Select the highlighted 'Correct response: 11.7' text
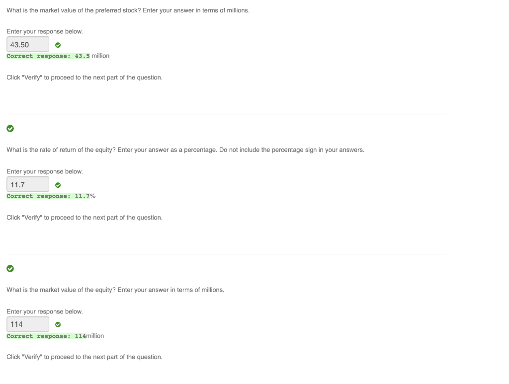Viewport: 509px width, 384px height. 48,196
